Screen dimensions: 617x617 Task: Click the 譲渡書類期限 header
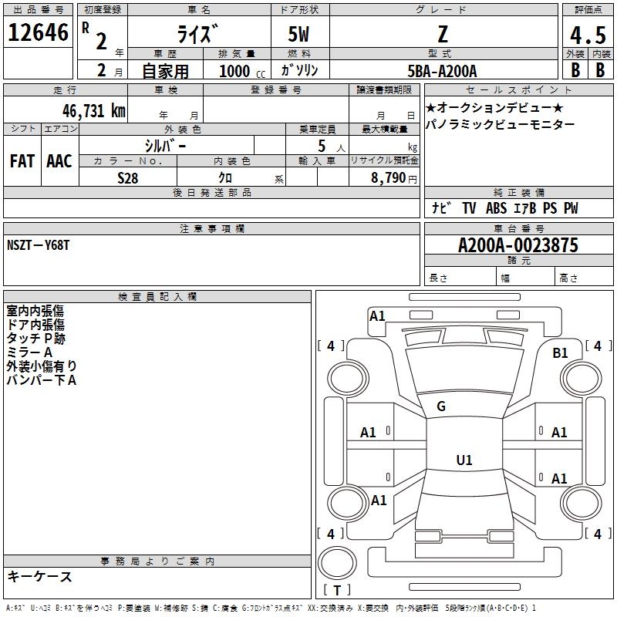[x=384, y=90]
